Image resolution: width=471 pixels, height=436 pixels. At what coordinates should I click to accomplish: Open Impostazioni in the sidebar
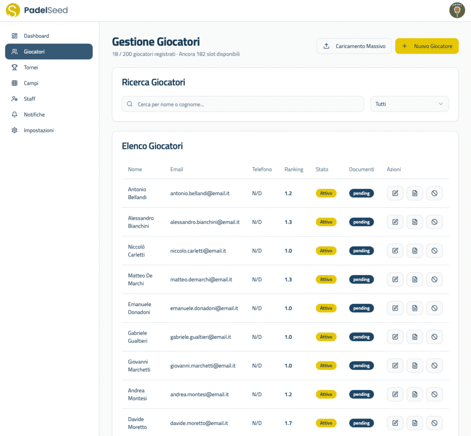point(39,130)
